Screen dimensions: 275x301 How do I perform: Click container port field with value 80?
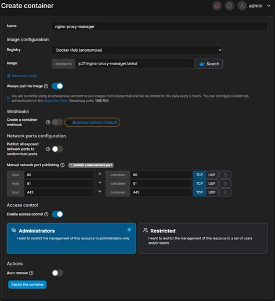[x=161, y=175]
